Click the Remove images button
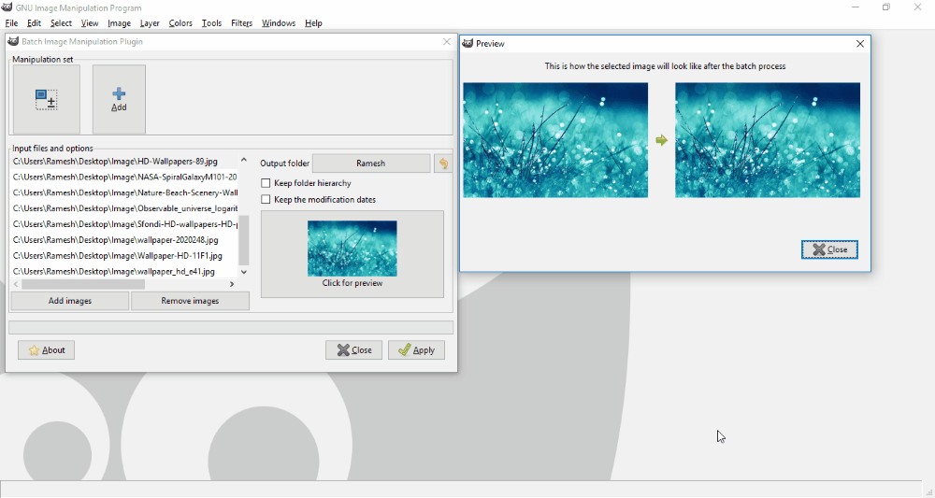Viewport: 935px width, 498px height. click(x=190, y=301)
